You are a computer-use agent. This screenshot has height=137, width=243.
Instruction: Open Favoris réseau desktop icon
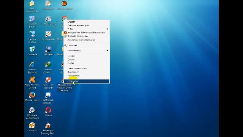pyautogui.click(x=32, y=34)
